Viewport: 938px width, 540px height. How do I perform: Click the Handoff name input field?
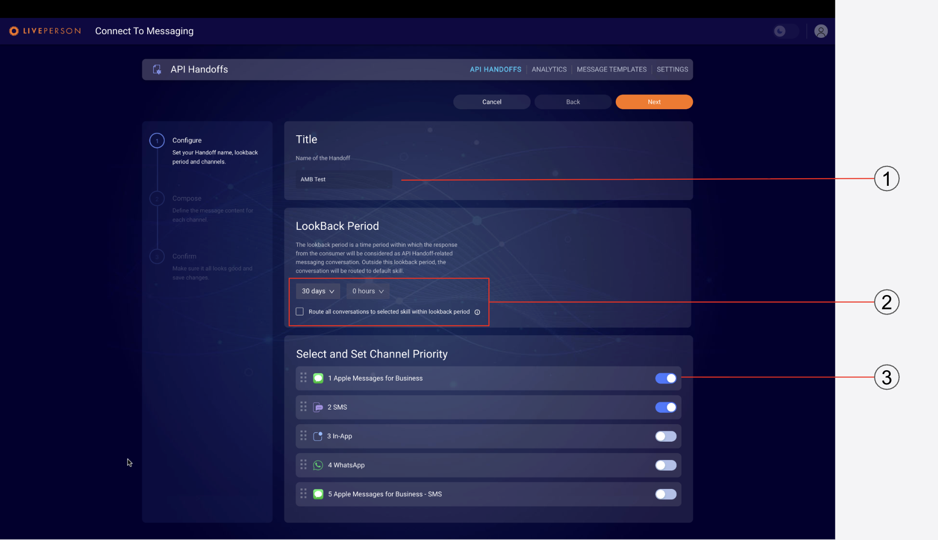[344, 180]
